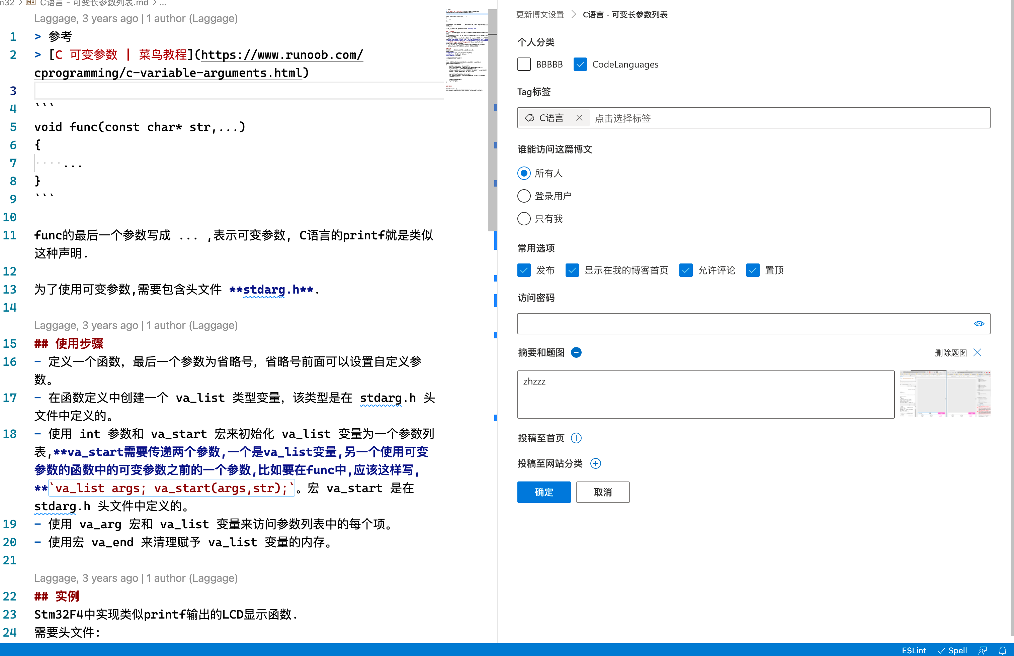Expand the 投稿至首页 section plus icon

(576, 438)
